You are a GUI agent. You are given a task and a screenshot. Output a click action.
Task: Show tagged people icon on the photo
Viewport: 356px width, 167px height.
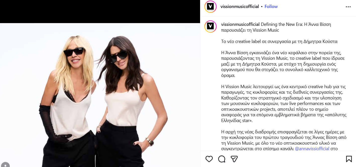click(x=5, y=165)
